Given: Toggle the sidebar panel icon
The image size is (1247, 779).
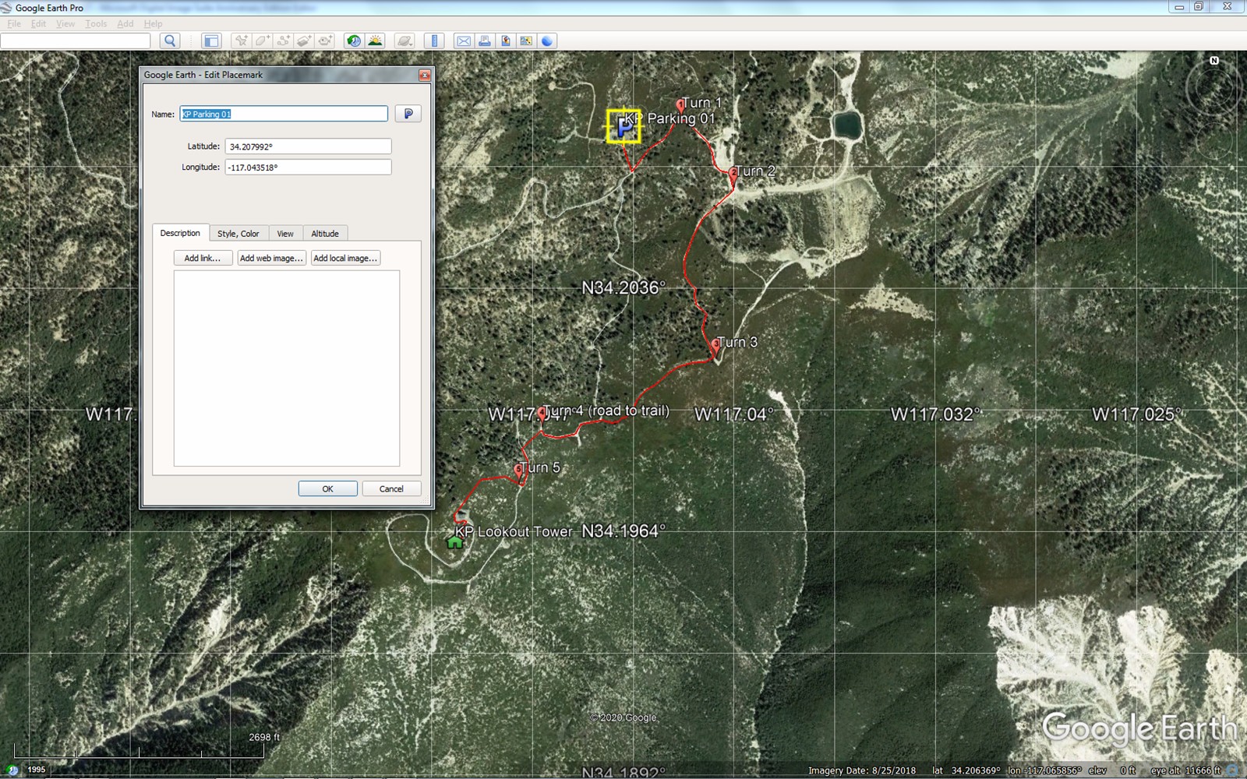Looking at the screenshot, I should pos(211,41).
